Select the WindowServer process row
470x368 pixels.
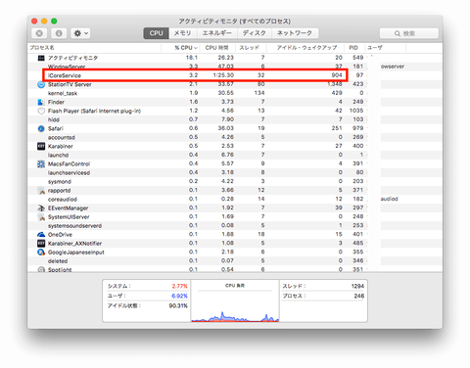pos(235,67)
